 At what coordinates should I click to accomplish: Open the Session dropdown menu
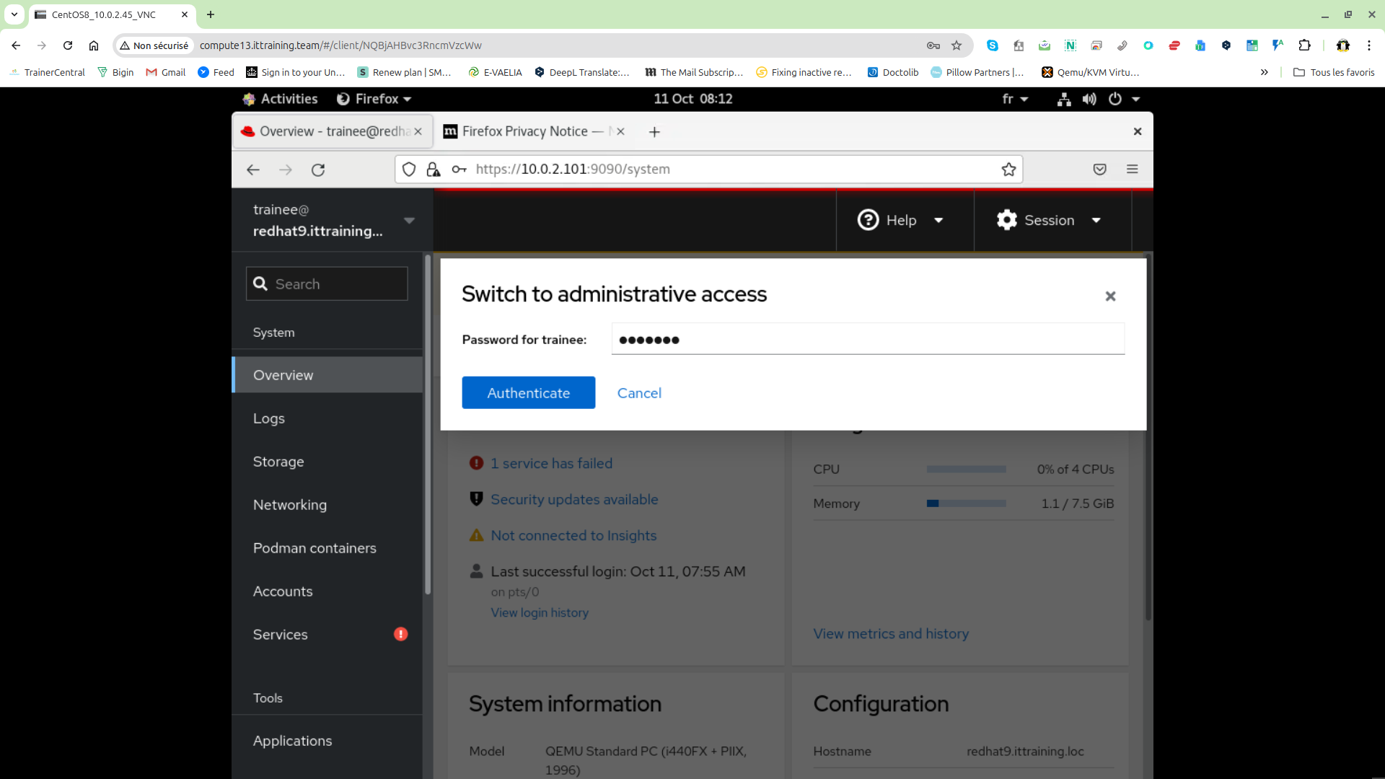pyautogui.click(x=1049, y=220)
